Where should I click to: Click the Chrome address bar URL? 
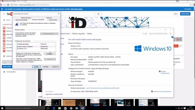click(31, 5)
